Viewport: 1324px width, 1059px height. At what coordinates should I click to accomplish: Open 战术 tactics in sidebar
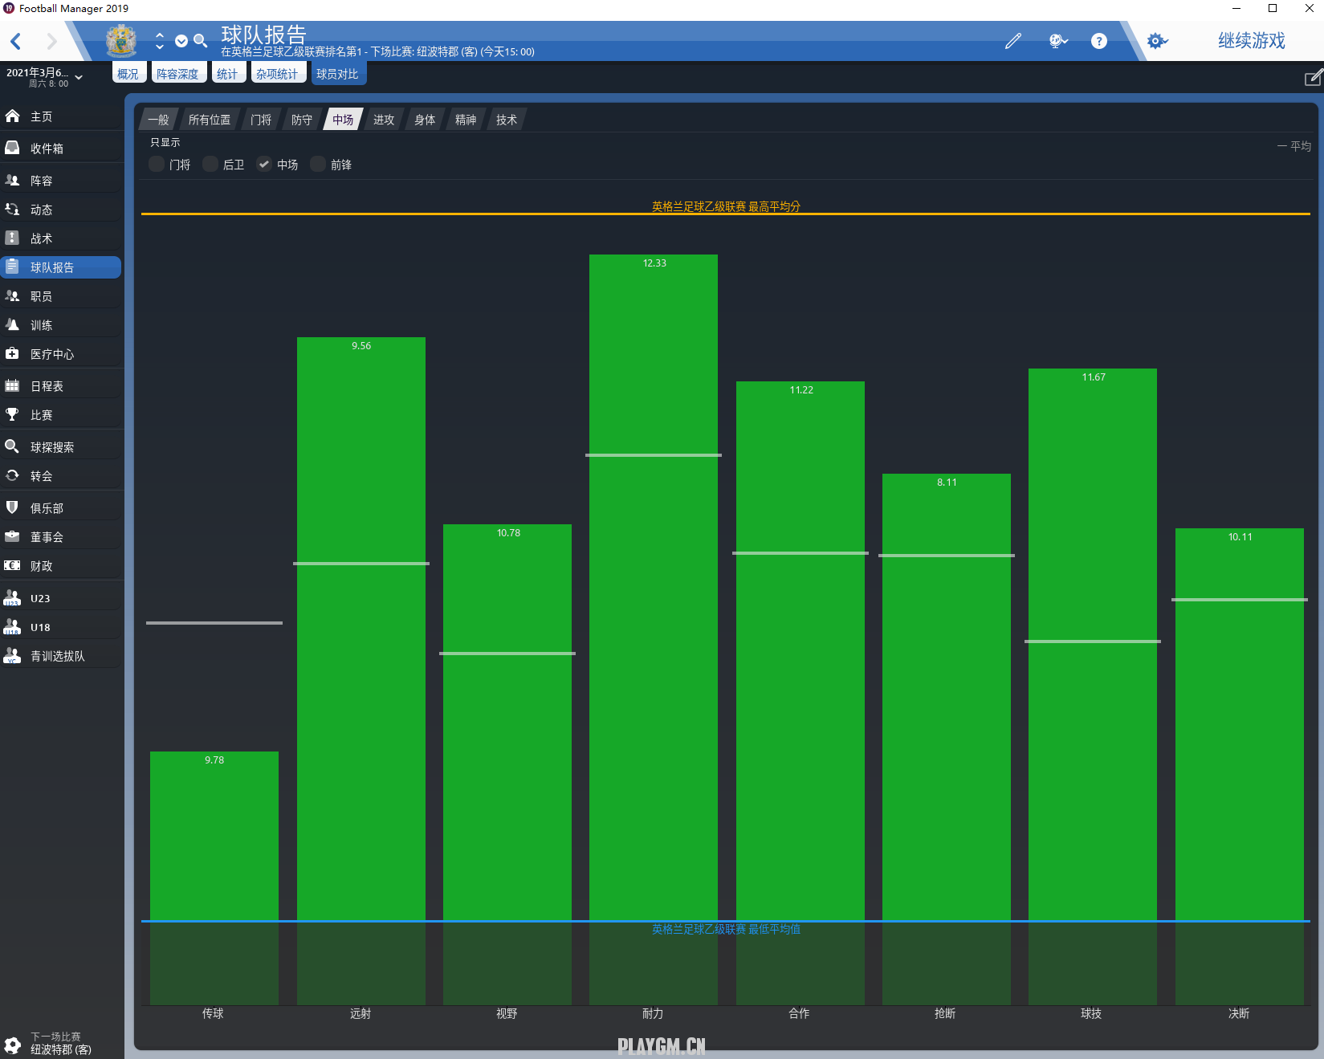click(x=61, y=238)
